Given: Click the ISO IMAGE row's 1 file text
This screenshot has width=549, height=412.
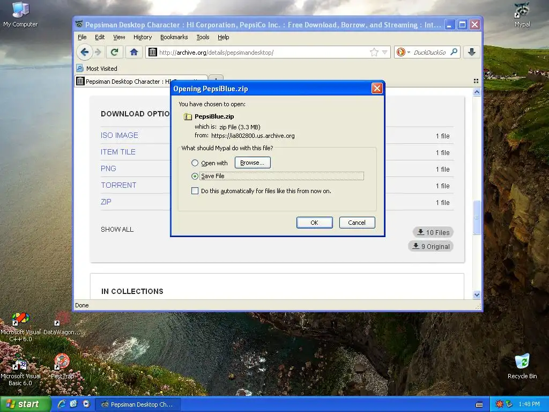Looking at the screenshot, I should tap(442, 136).
